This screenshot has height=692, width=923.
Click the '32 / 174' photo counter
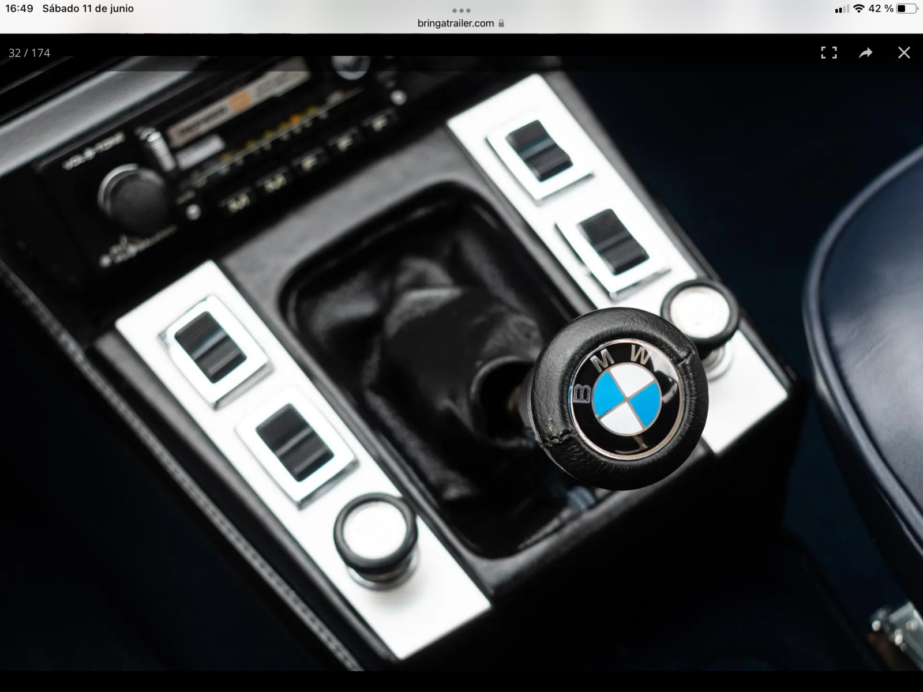[x=29, y=53]
